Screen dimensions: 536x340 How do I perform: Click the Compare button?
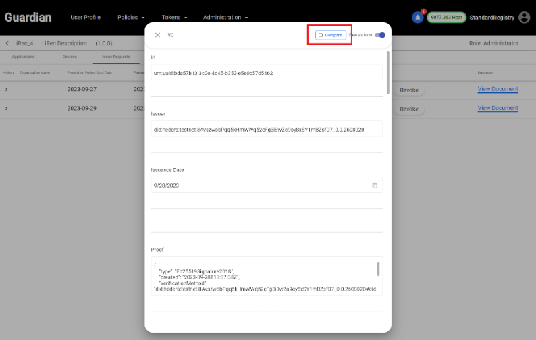pyautogui.click(x=331, y=35)
